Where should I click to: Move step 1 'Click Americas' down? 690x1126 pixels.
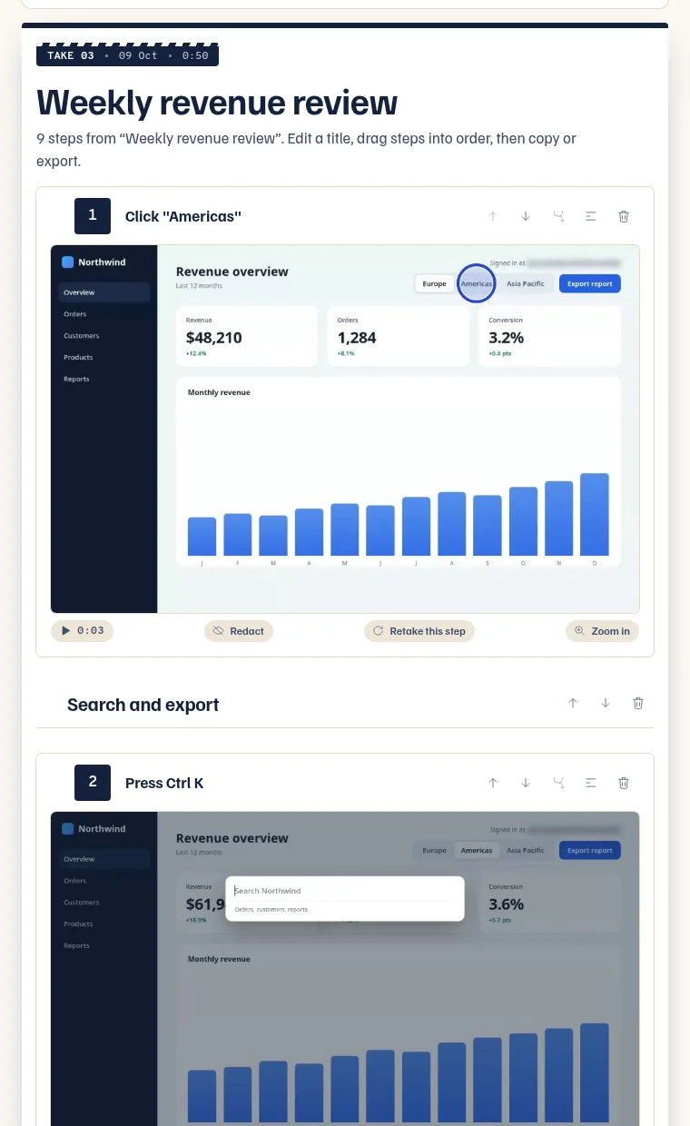pos(526,216)
